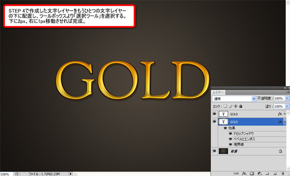This screenshot has width=290, height=176.
Task: Hide the background layer with eye icon
Action: pyautogui.click(x=214, y=151)
